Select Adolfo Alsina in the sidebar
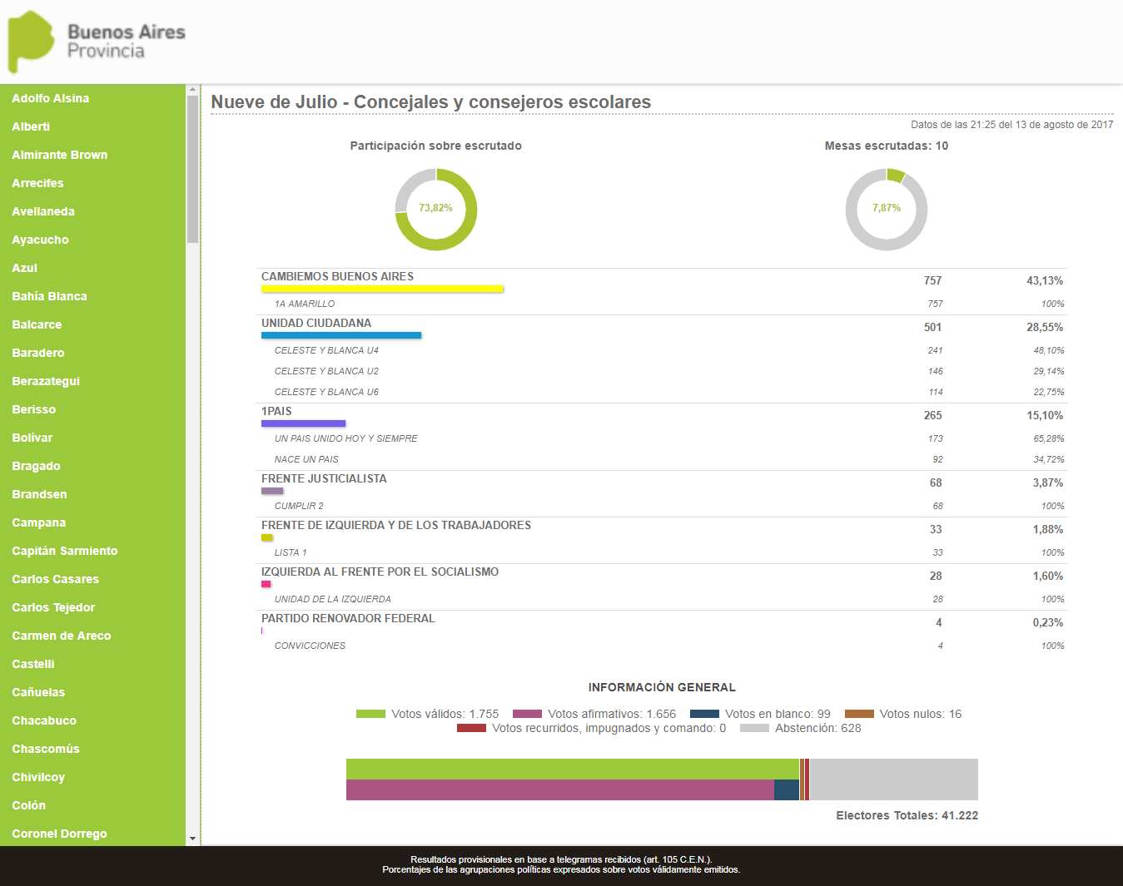Image resolution: width=1123 pixels, height=886 pixels. click(51, 98)
